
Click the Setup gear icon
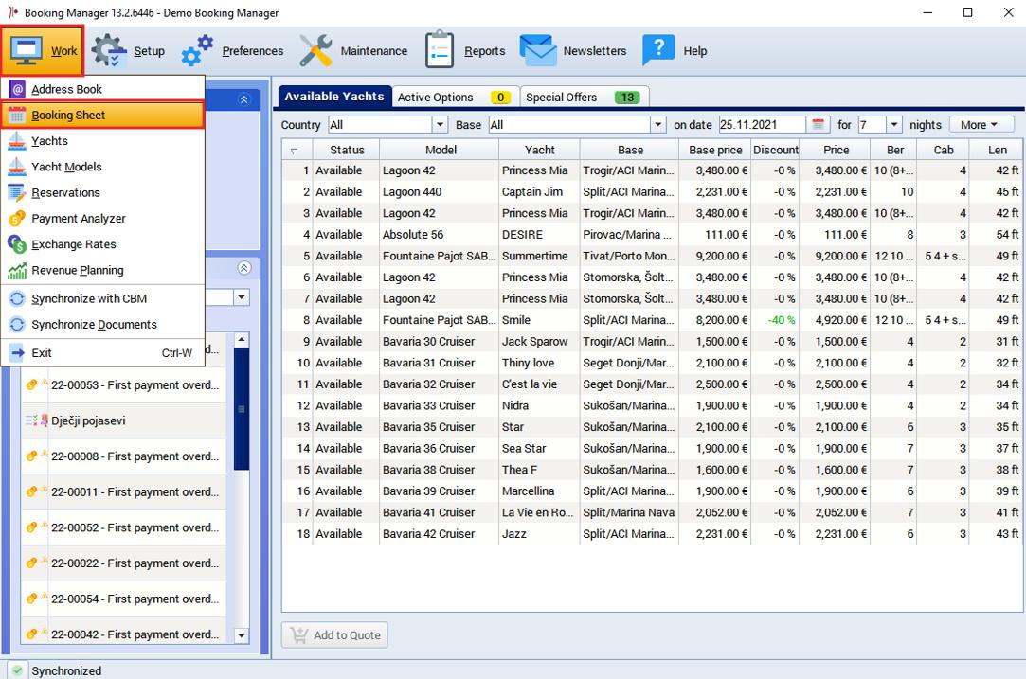(109, 50)
